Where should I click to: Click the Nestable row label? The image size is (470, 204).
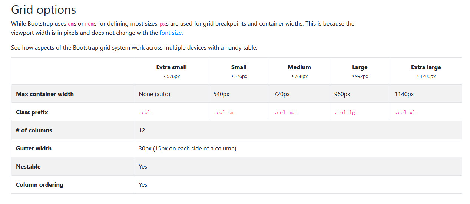pos(28,166)
